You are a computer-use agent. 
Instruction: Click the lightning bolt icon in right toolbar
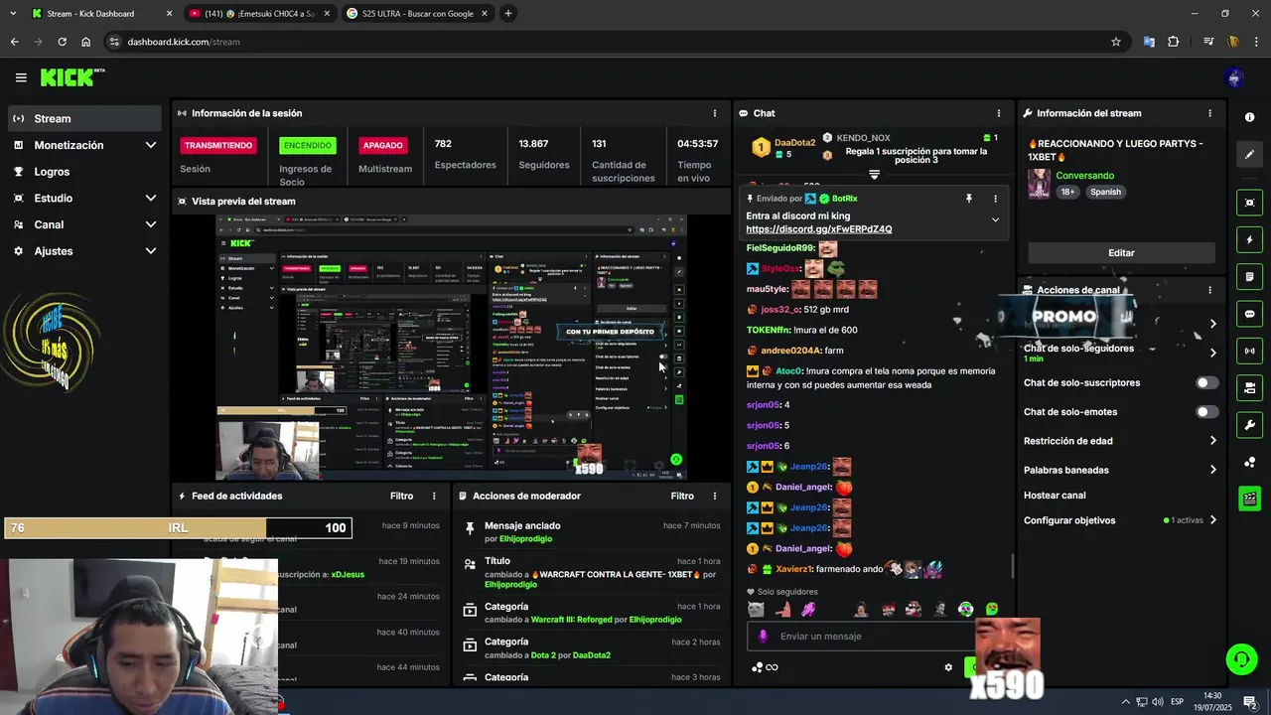(x=1249, y=239)
